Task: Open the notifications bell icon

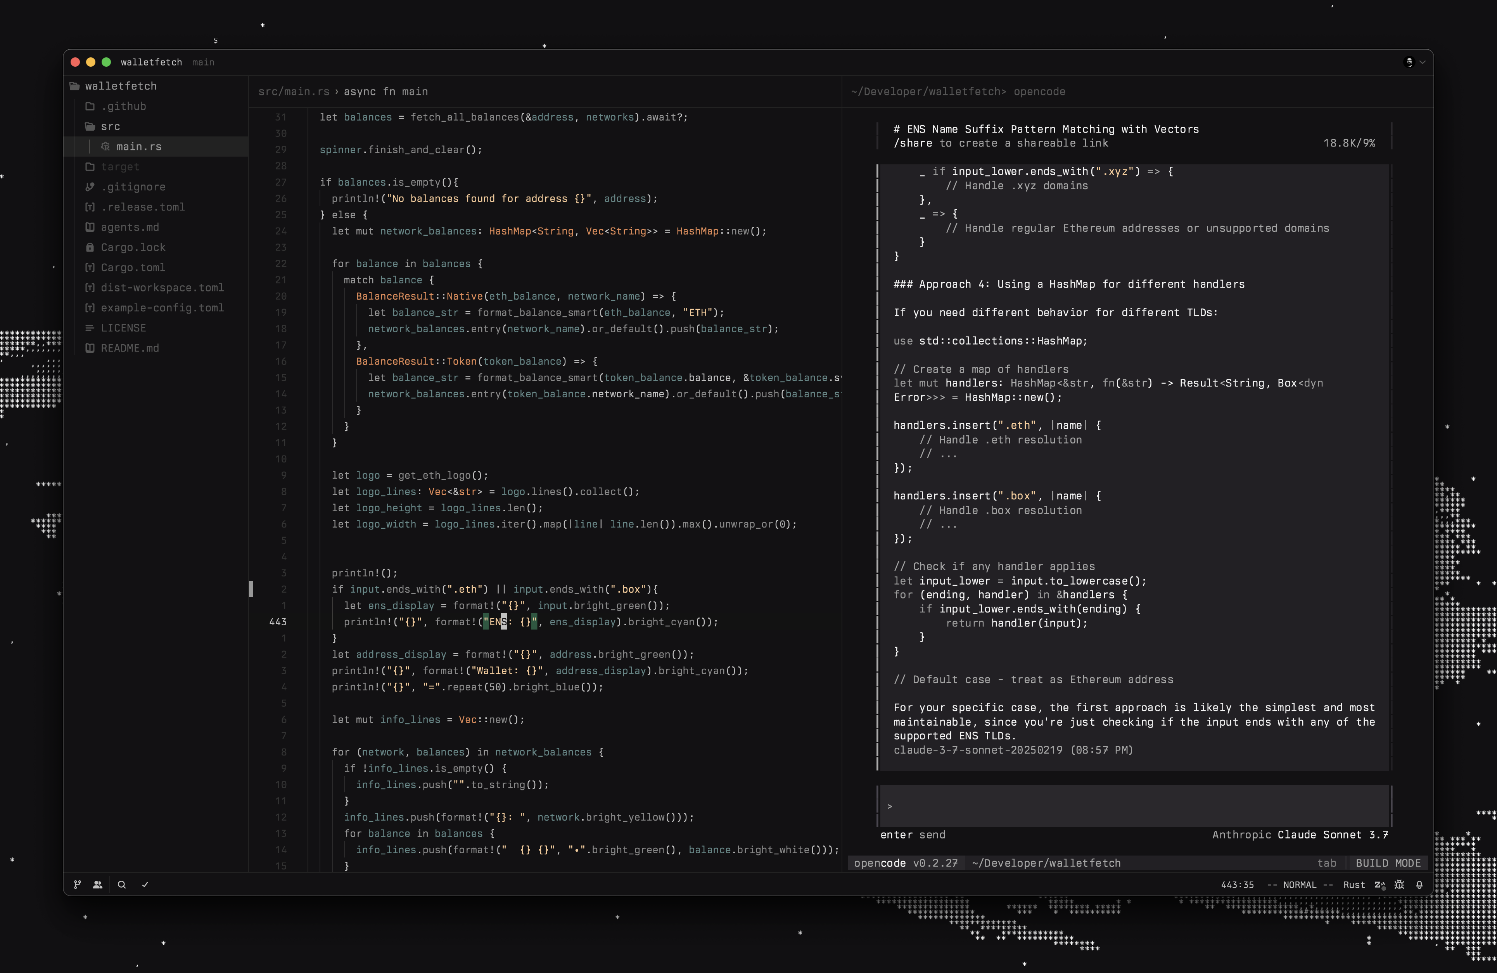Action: (1420, 884)
